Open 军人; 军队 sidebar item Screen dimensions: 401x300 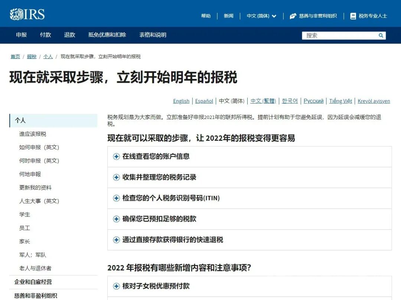point(33,255)
